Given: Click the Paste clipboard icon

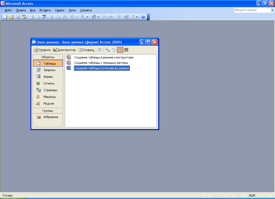Looking at the screenshot, I should click(x=64, y=17).
